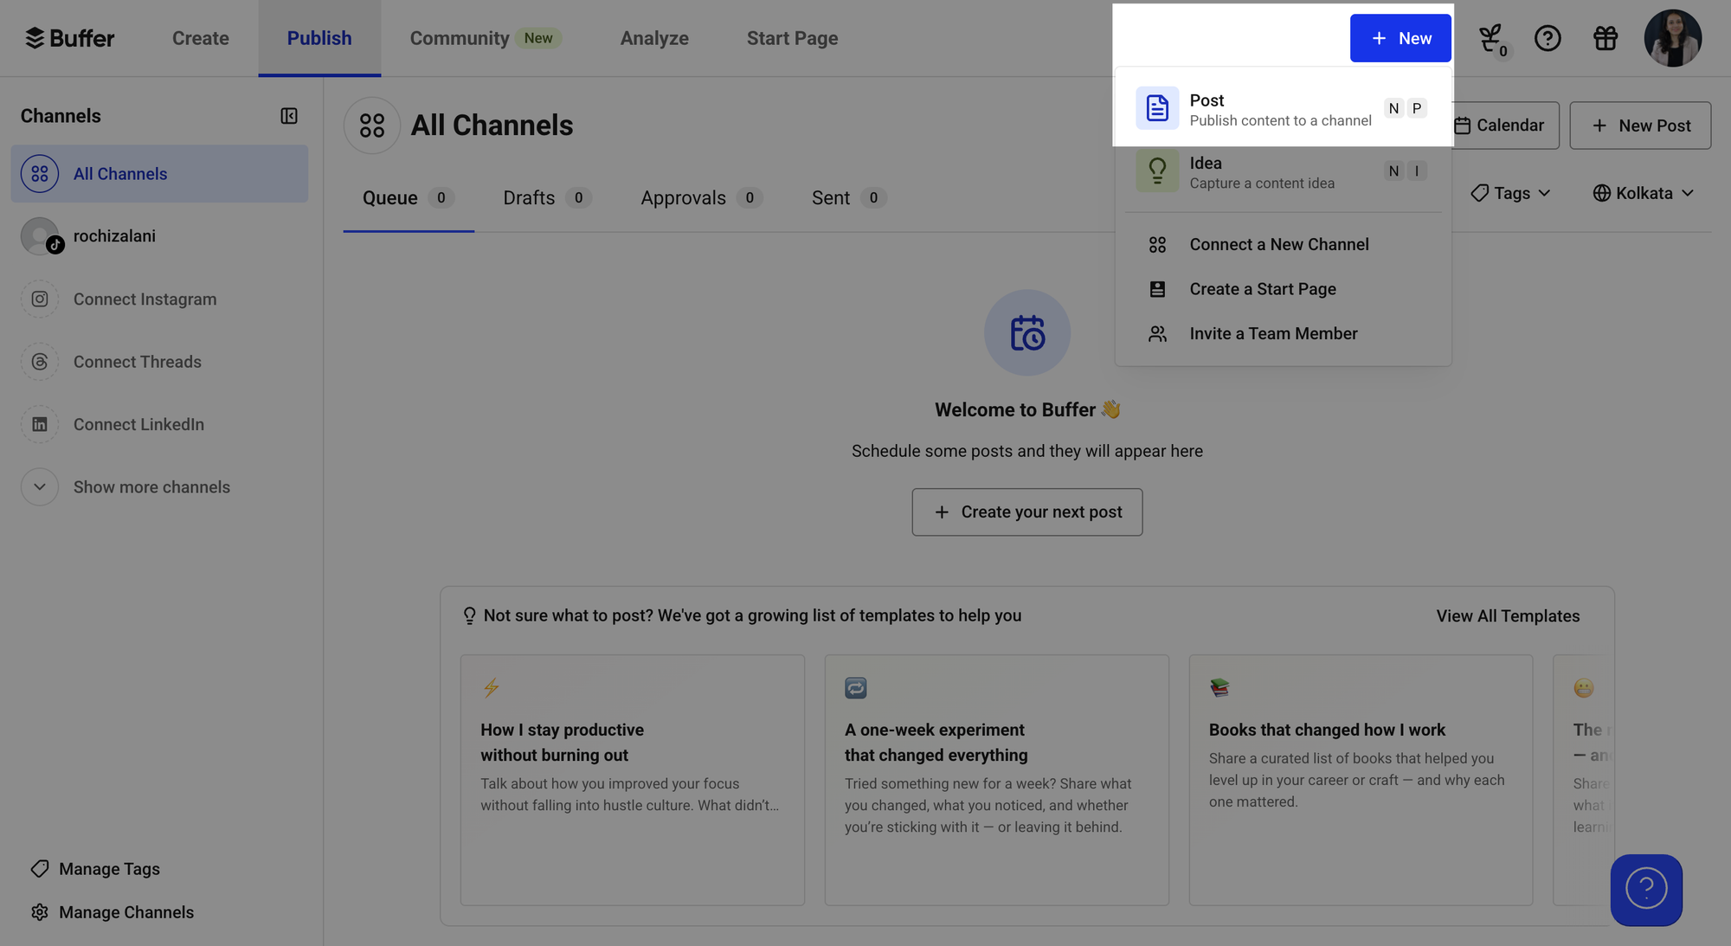Open the Analyze menu item
Image resolution: width=1731 pixels, height=946 pixels.
click(x=654, y=38)
